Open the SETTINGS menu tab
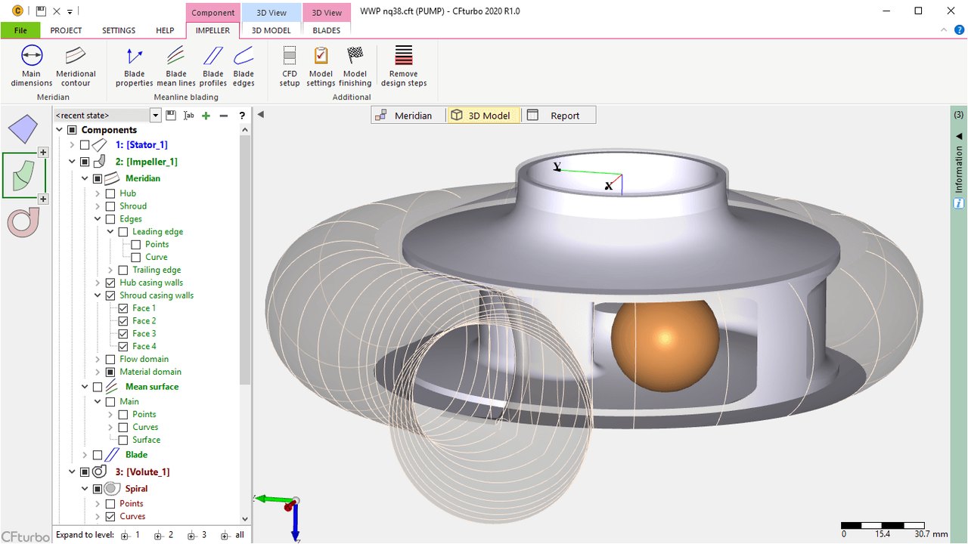 pos(119,30)
